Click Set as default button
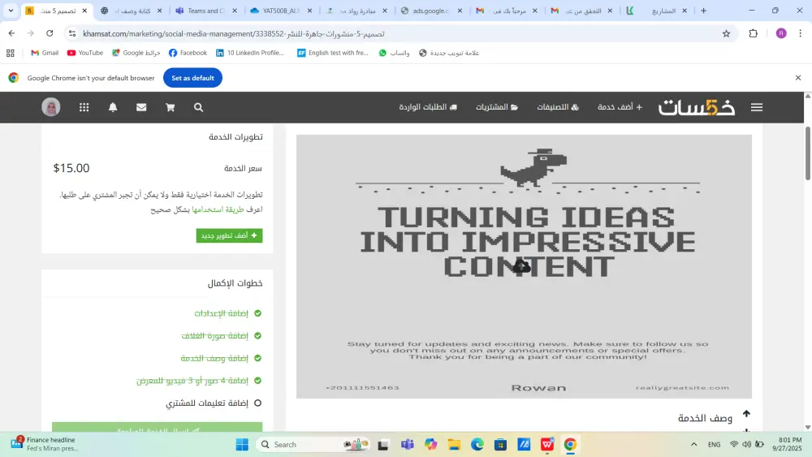 coord(192,78)
